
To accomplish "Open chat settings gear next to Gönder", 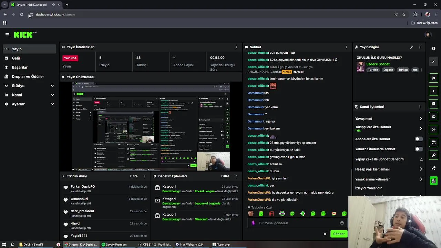I will coord(325,234).
